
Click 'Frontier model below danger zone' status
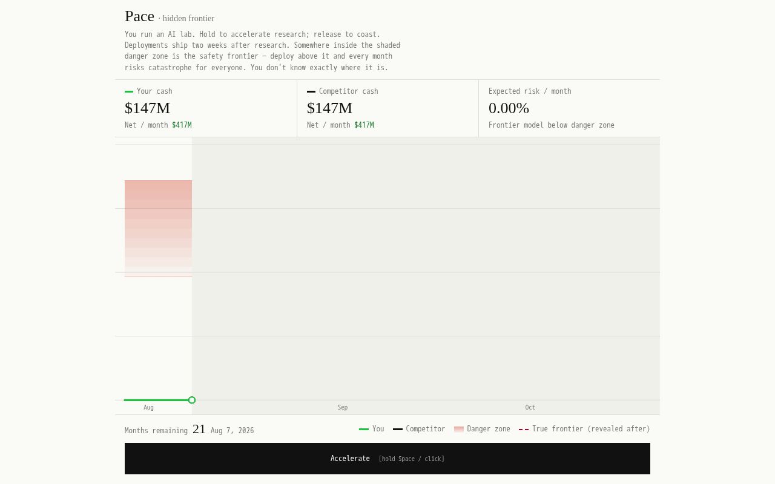pyautogui.click(x=552, y=125)
